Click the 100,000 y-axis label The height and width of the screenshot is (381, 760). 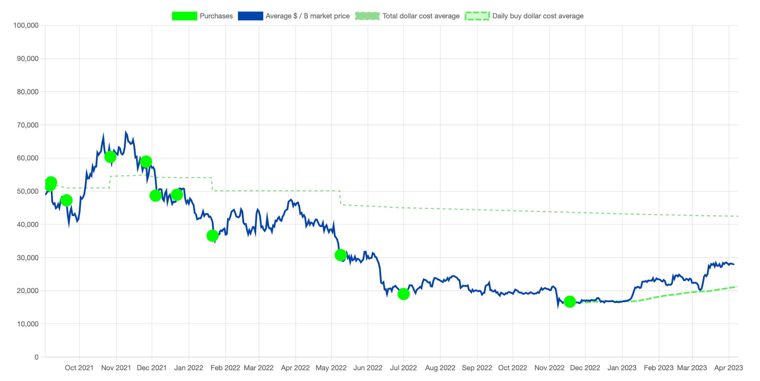coord(26,25)
